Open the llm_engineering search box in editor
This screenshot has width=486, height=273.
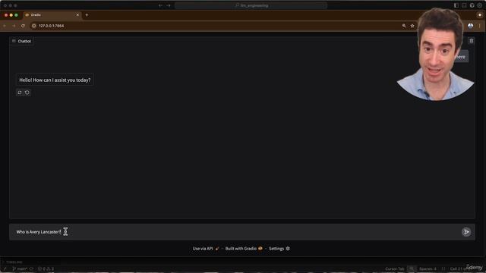click(x=251, y=5)
